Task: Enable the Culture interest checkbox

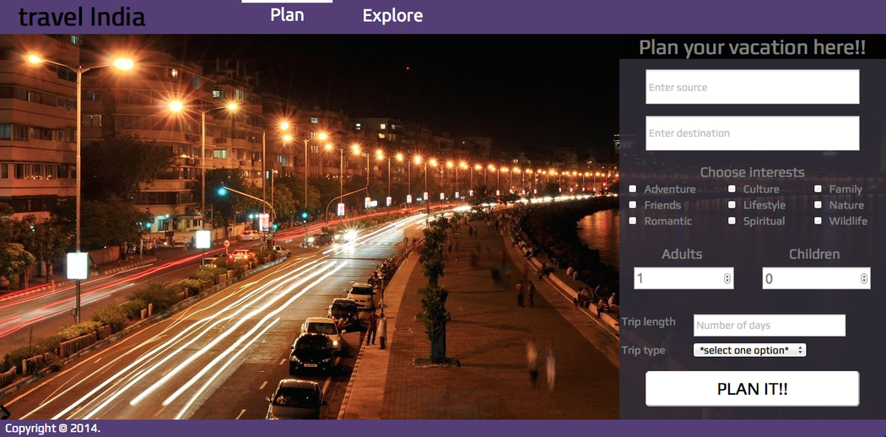Action: point(732,189)
